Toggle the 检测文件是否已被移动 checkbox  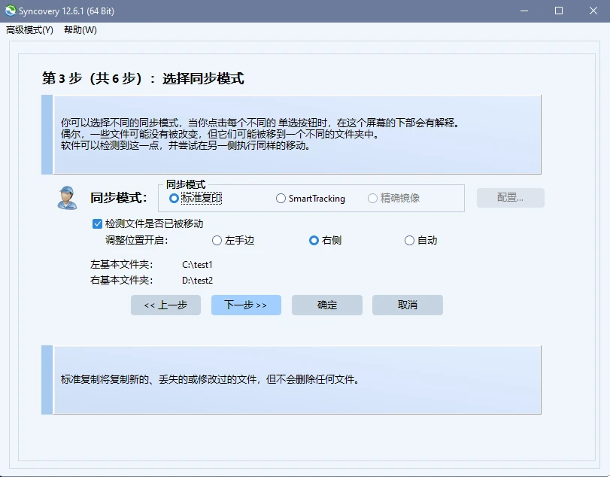click(148, 223)
